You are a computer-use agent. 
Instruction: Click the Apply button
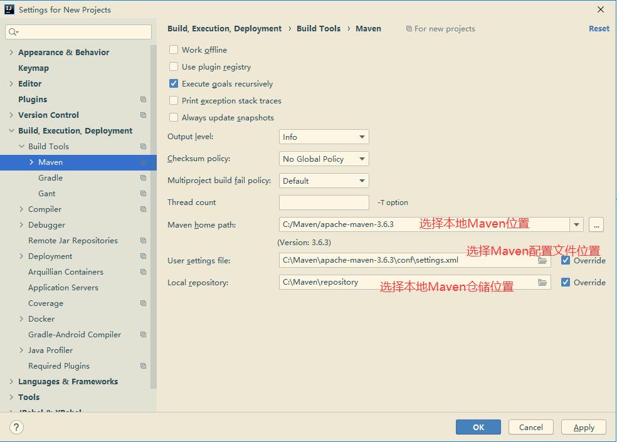tap(583, 427)
